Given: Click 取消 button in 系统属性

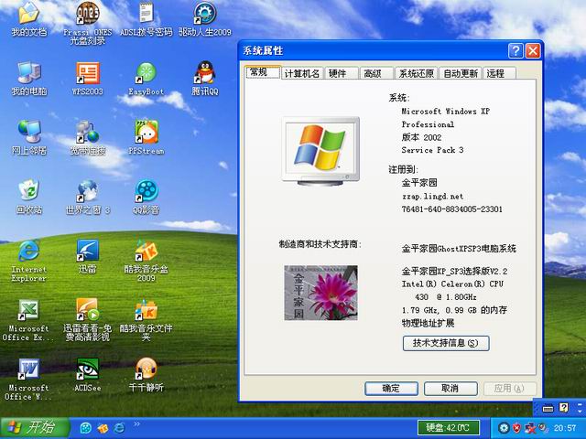Looking at the screenshot, I should point(450,389).
